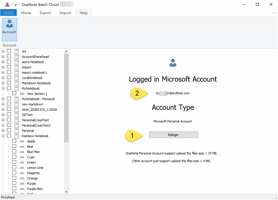Click the notebook icon beside Rainbow Notebook
The width and height of the screenshot is (278, 200).
[16, 136]
